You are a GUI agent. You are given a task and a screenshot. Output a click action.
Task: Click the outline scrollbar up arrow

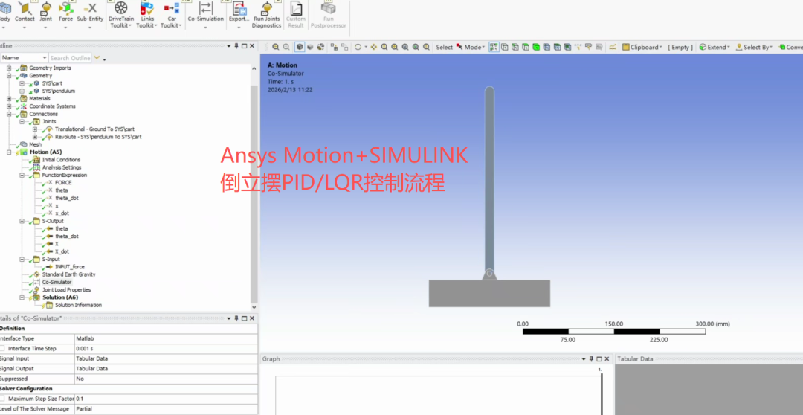254,68
